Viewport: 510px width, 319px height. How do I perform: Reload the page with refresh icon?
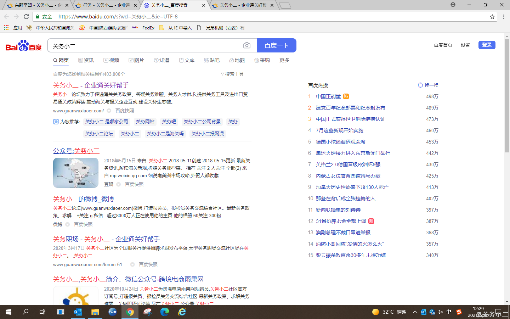(x=26, y=17)
